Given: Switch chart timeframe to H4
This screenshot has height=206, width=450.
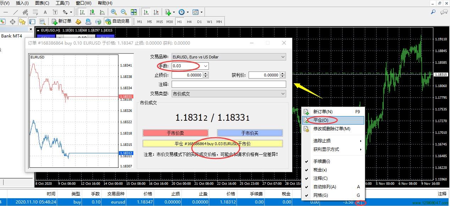Looking at the screenshot, I should pyautogui.click(x=189, y=22).
